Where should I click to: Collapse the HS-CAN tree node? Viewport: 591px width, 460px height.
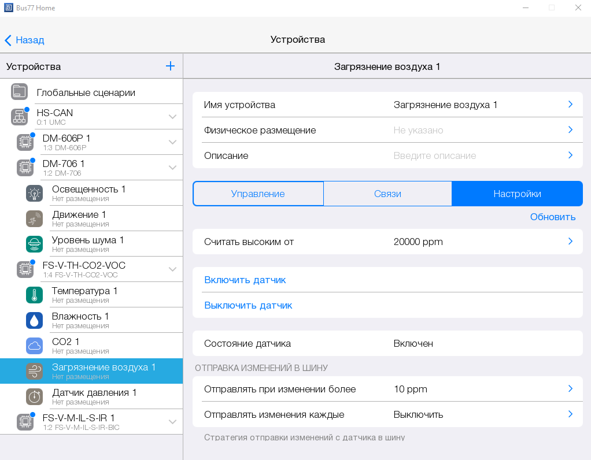click(x=172, y=117)
